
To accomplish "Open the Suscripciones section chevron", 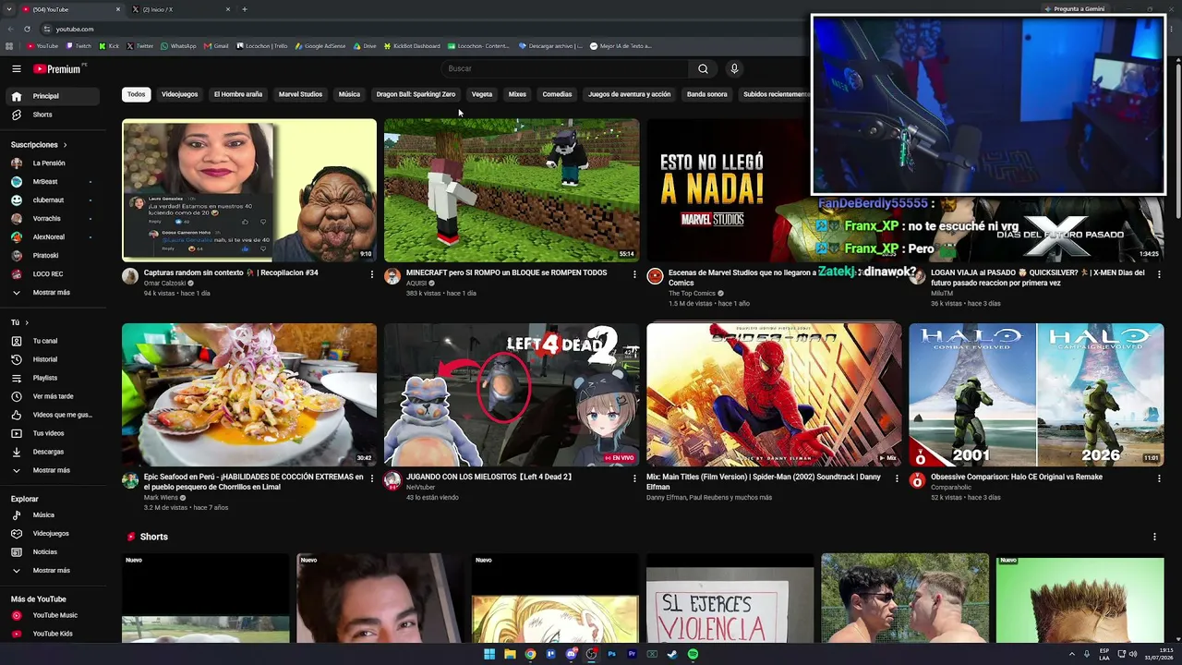I will [x=65, y=145].
